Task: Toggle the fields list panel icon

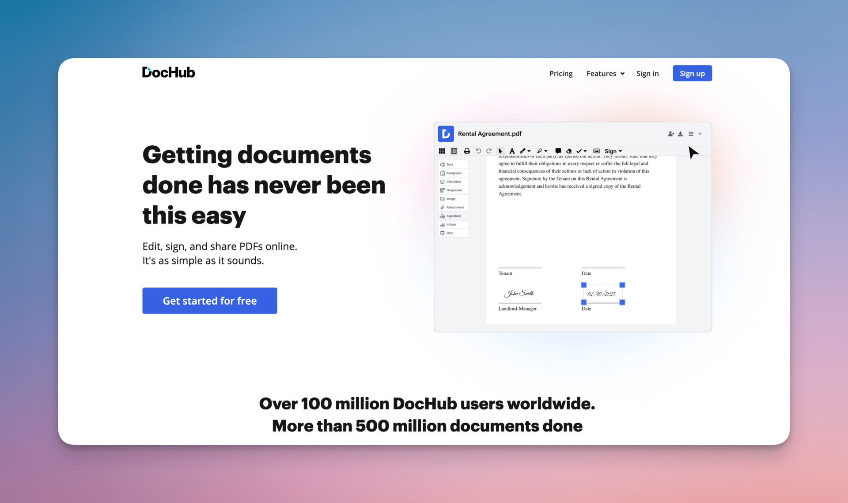Action: 454,151
